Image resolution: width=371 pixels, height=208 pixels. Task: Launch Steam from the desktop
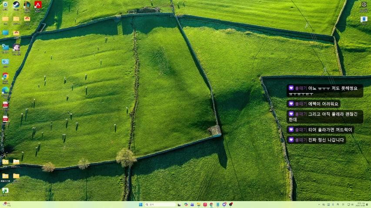tap(16, 5)
